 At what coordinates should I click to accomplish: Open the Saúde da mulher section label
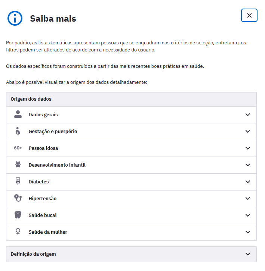coord(48,232)
